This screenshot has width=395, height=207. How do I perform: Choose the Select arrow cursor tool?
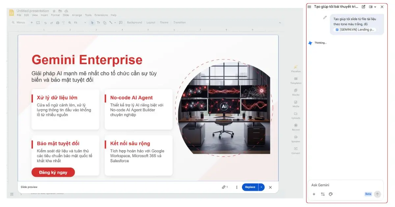coord(92,23)
